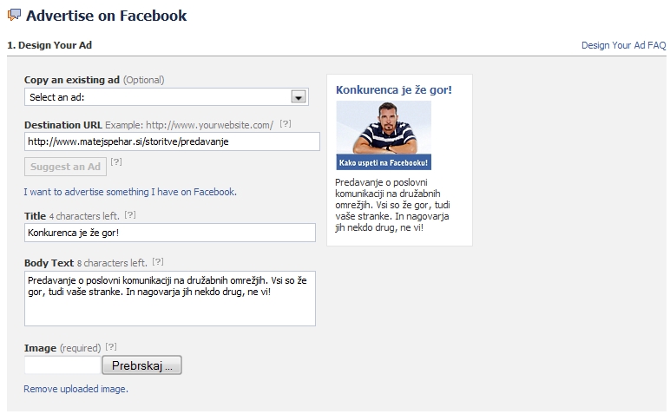Open the help [?] beside Title characters left
670x414 pixels.
(x=130, y=215)
